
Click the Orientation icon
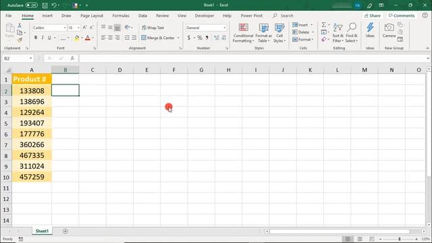pyautogui.click(x=127, y=27)
